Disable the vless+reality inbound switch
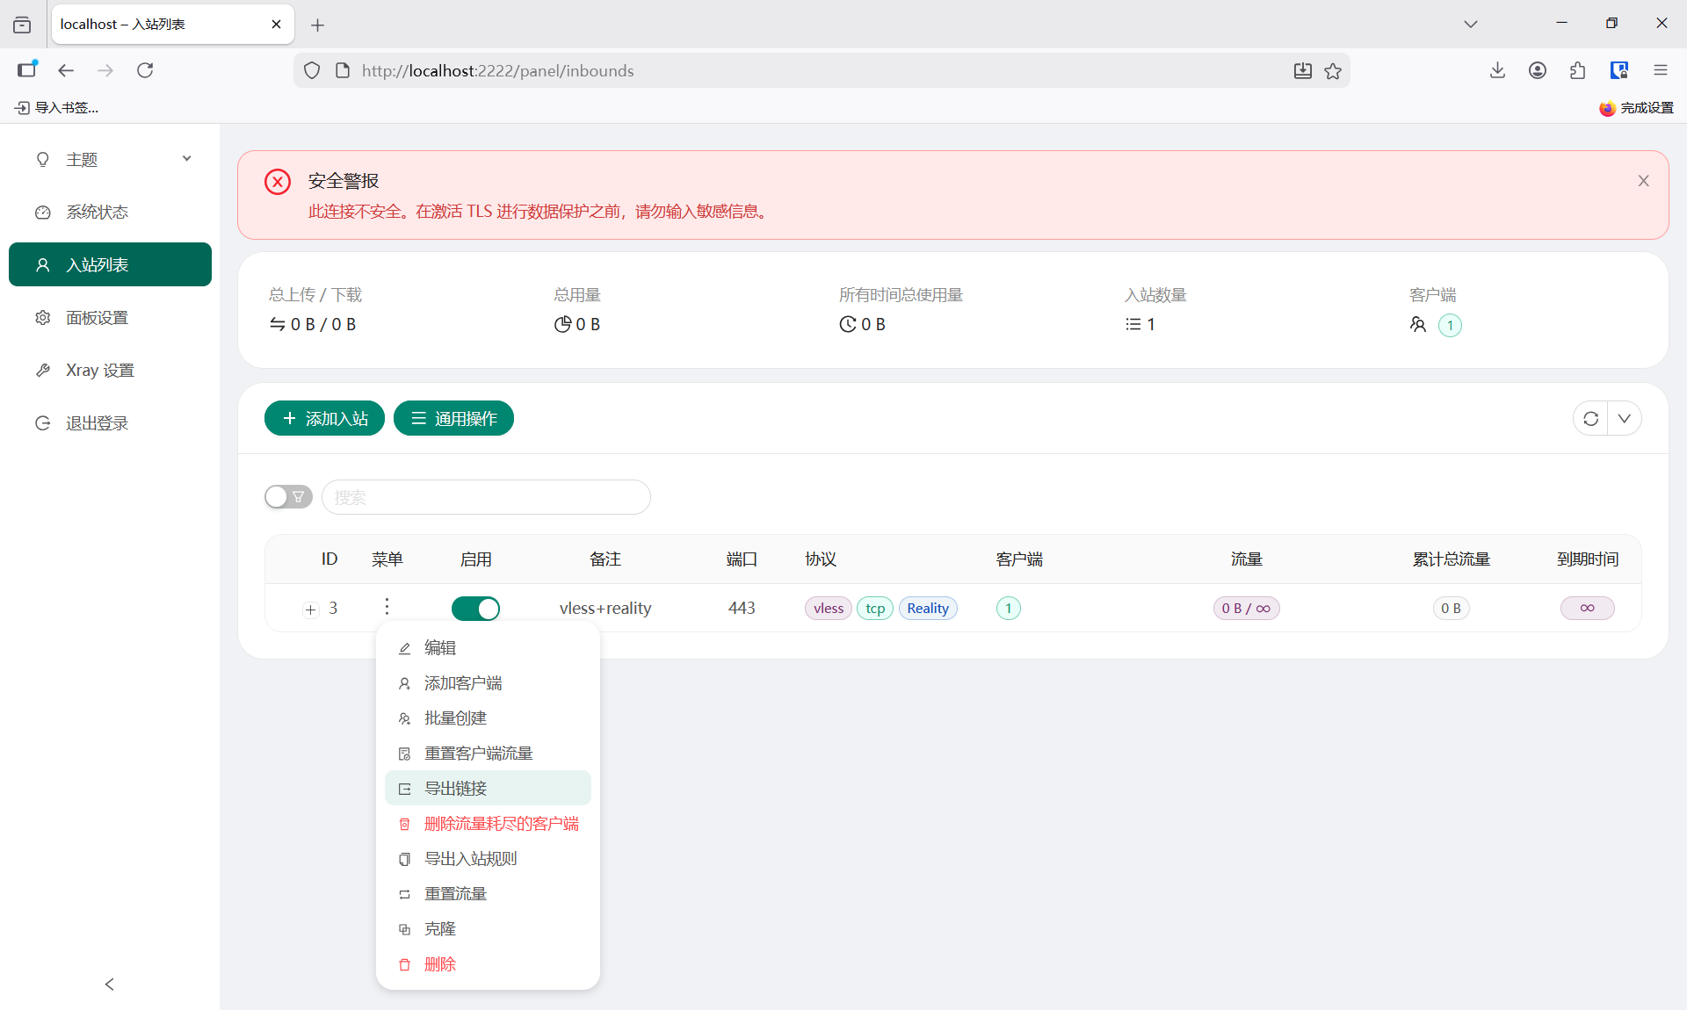The image size is (1687, 1010). (475, 609)
